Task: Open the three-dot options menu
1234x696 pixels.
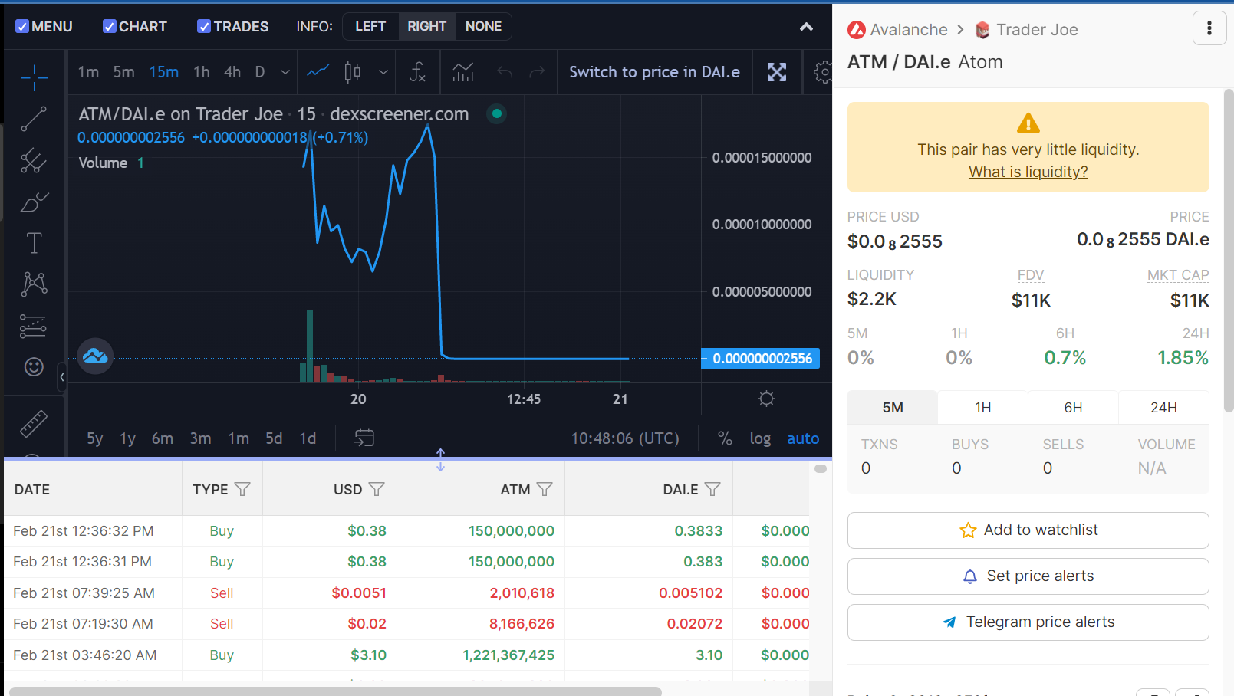Action: [x=1209, y=28]
